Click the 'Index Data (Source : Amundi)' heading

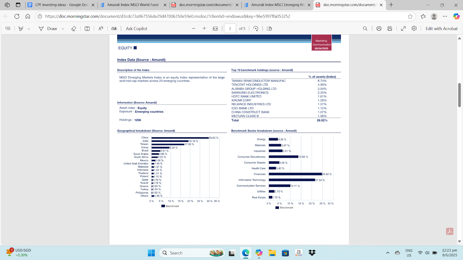click(141, 60)
